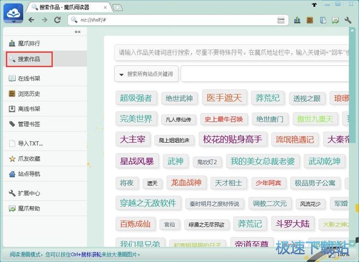
Task: Open 魔爪排行 in the sidebar
Action: pos(29,44)
